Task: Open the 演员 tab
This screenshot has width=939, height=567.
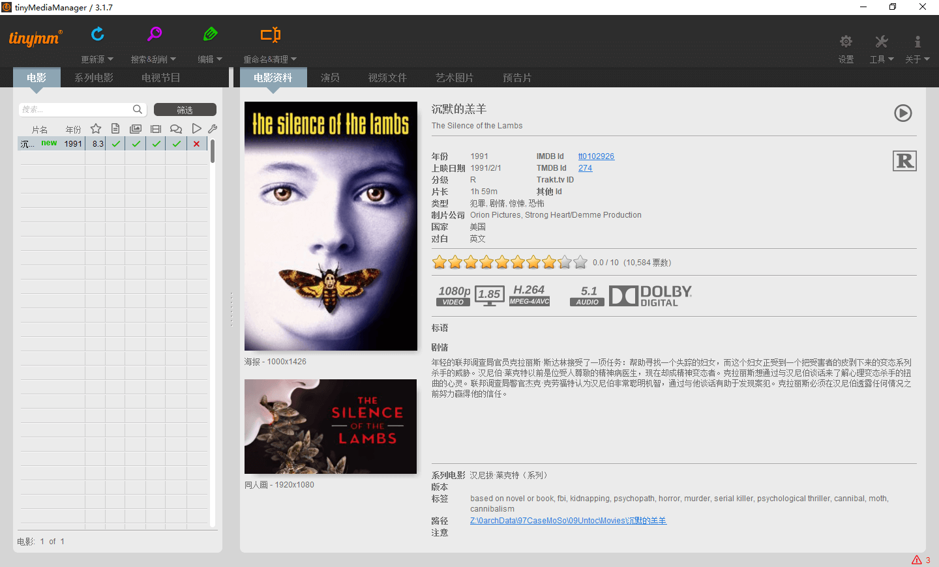Action: pos(330,78)
